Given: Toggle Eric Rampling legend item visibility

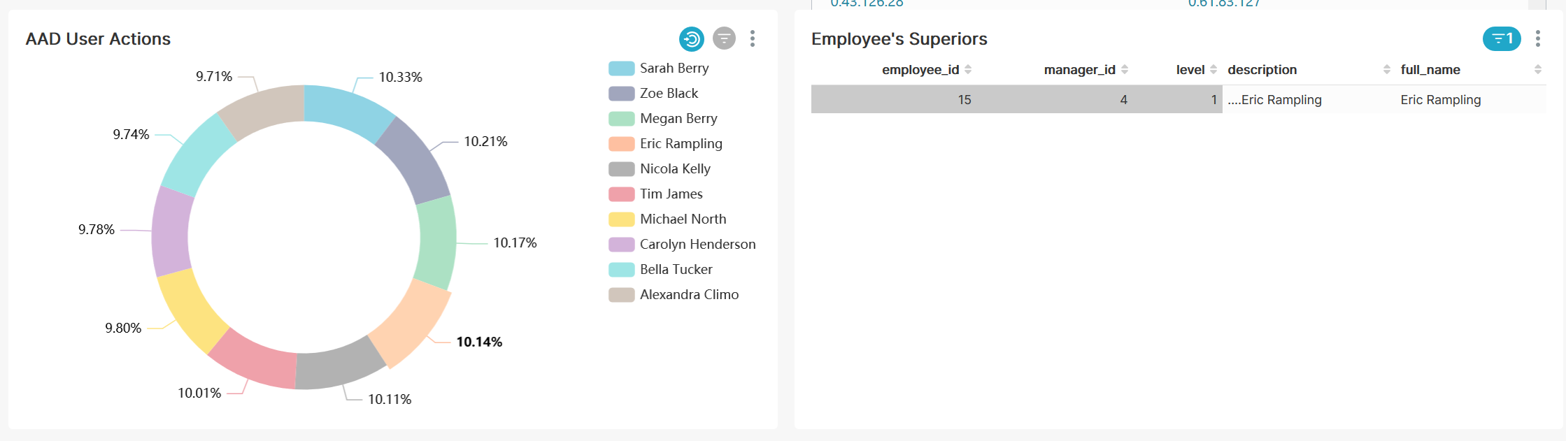Looking at the screenshot, I should point(665,143).
